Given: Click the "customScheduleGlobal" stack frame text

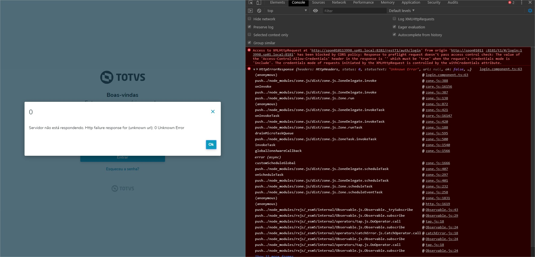Looking at the screenshot, I should click(x=275, y=163).
